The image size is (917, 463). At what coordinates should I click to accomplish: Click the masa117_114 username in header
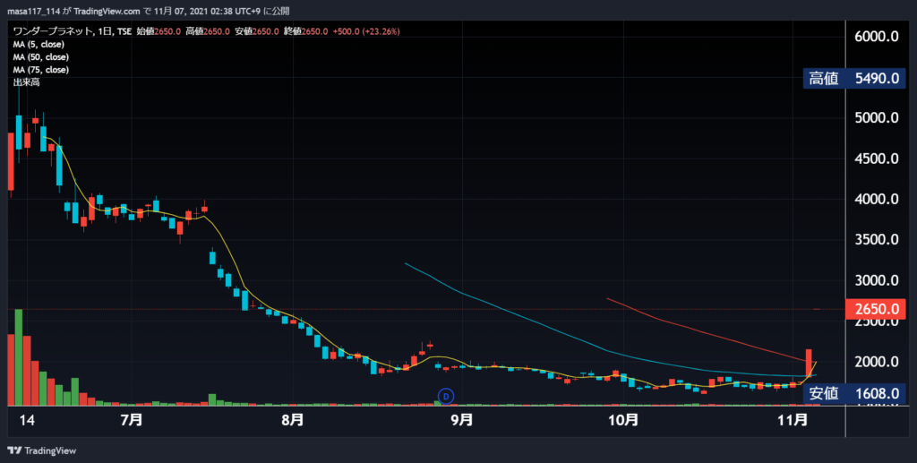click(x=35, y=11)
